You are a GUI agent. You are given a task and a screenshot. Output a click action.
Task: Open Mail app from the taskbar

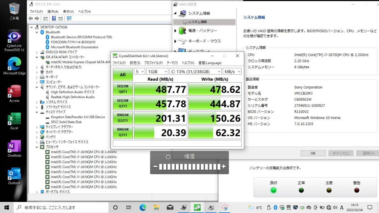point(170,207)
